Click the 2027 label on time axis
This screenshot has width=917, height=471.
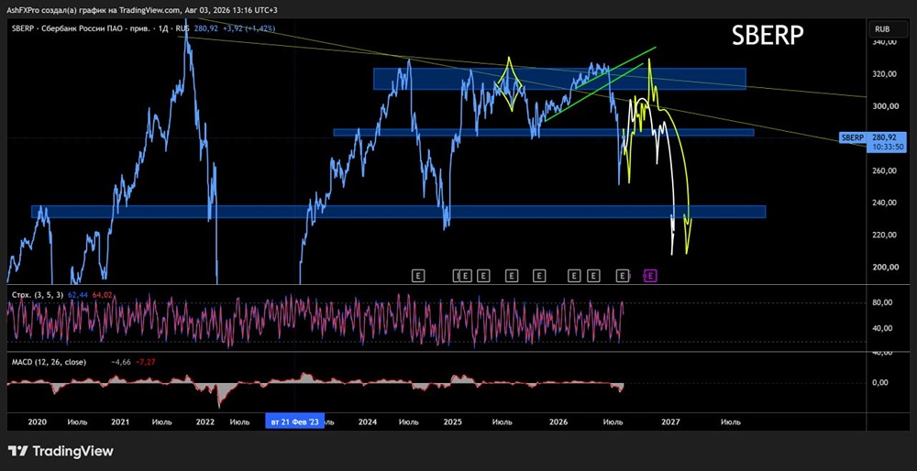click(670, 422)
